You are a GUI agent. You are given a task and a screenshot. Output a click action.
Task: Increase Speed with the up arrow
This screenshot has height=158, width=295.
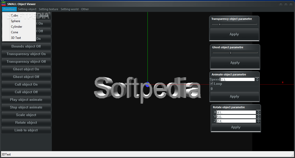(x=257, y=78)
